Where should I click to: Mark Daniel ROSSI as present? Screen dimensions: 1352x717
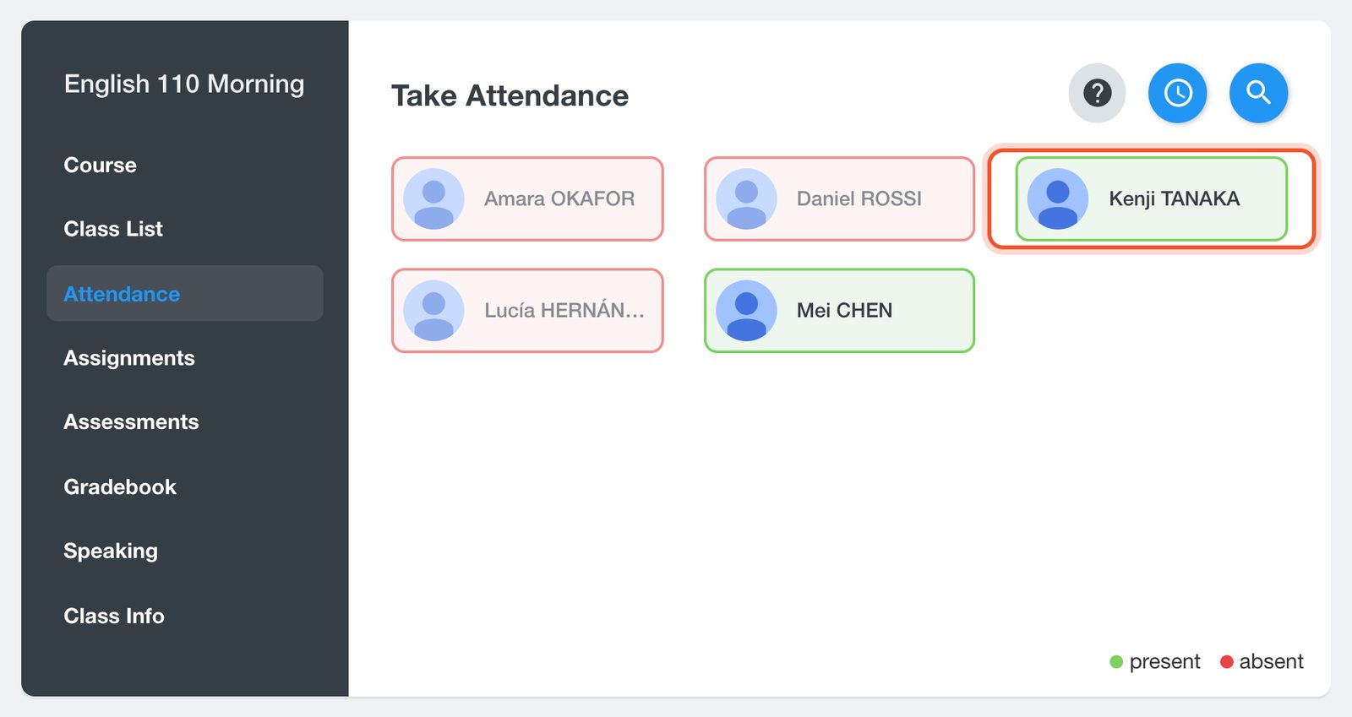(840, 199)
